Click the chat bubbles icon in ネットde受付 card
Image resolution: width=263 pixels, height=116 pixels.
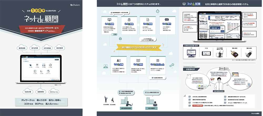(167, 20)
